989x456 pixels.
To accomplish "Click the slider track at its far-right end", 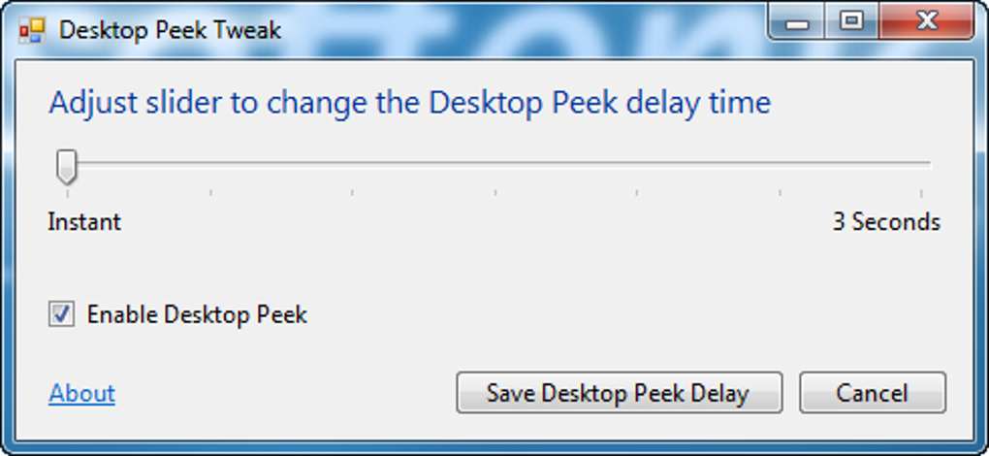I will pos(921,165).
